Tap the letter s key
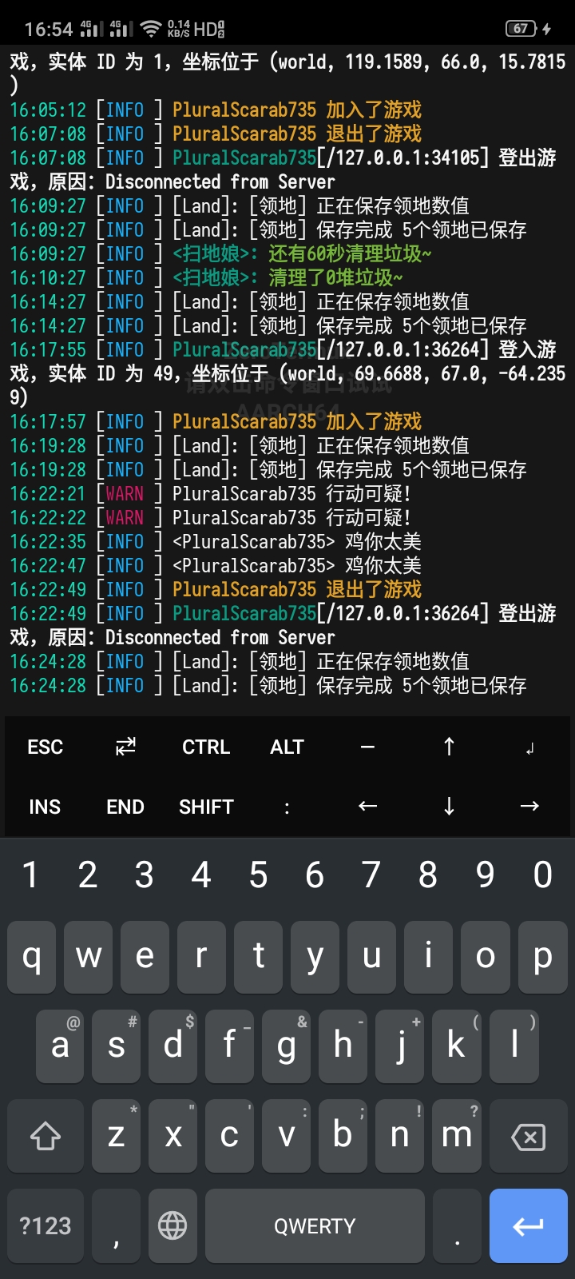575x1279 pixels. point(117,1046)
